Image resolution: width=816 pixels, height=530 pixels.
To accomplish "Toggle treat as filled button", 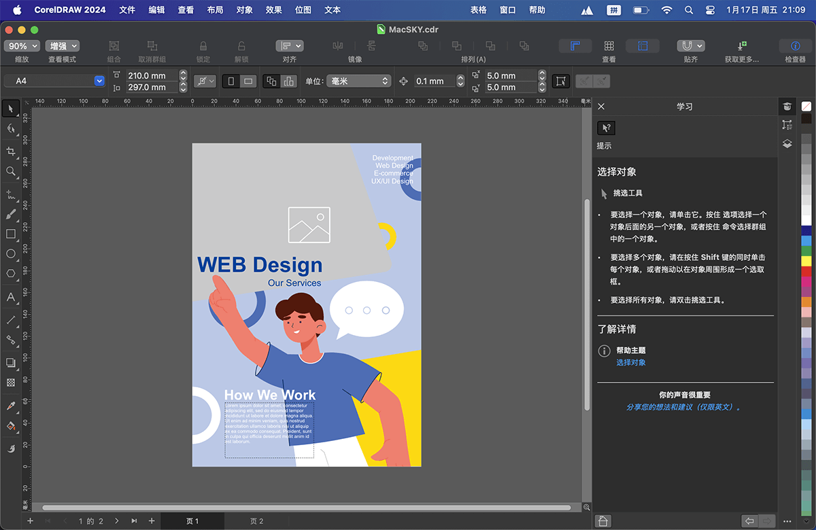I will coord(560,81).
